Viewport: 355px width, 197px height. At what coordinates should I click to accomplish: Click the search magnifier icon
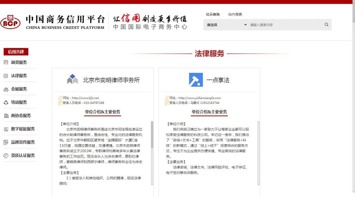click(326, 25)
